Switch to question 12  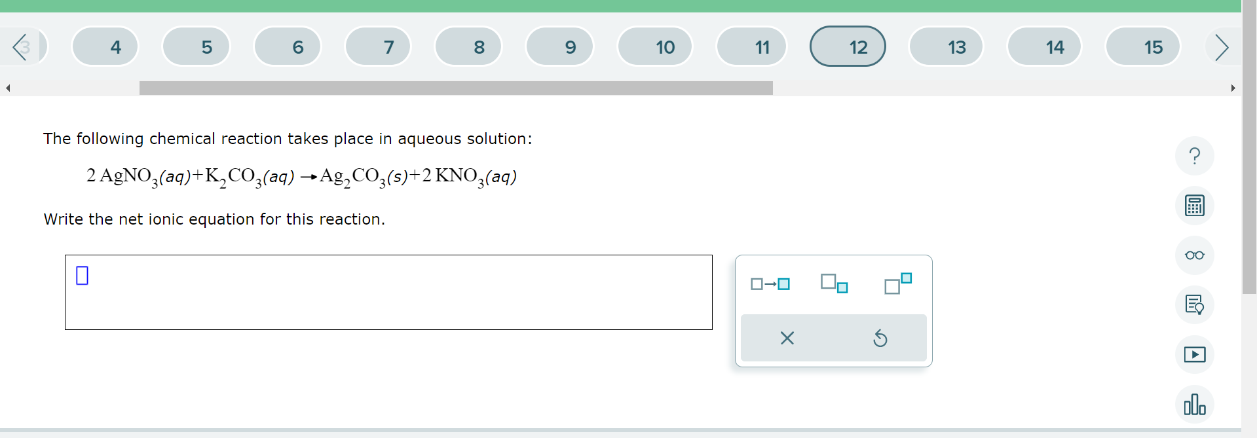(x=847, y=46)
